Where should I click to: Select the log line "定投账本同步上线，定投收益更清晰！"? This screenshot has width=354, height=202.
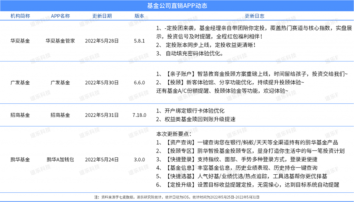tap(206, 45)
